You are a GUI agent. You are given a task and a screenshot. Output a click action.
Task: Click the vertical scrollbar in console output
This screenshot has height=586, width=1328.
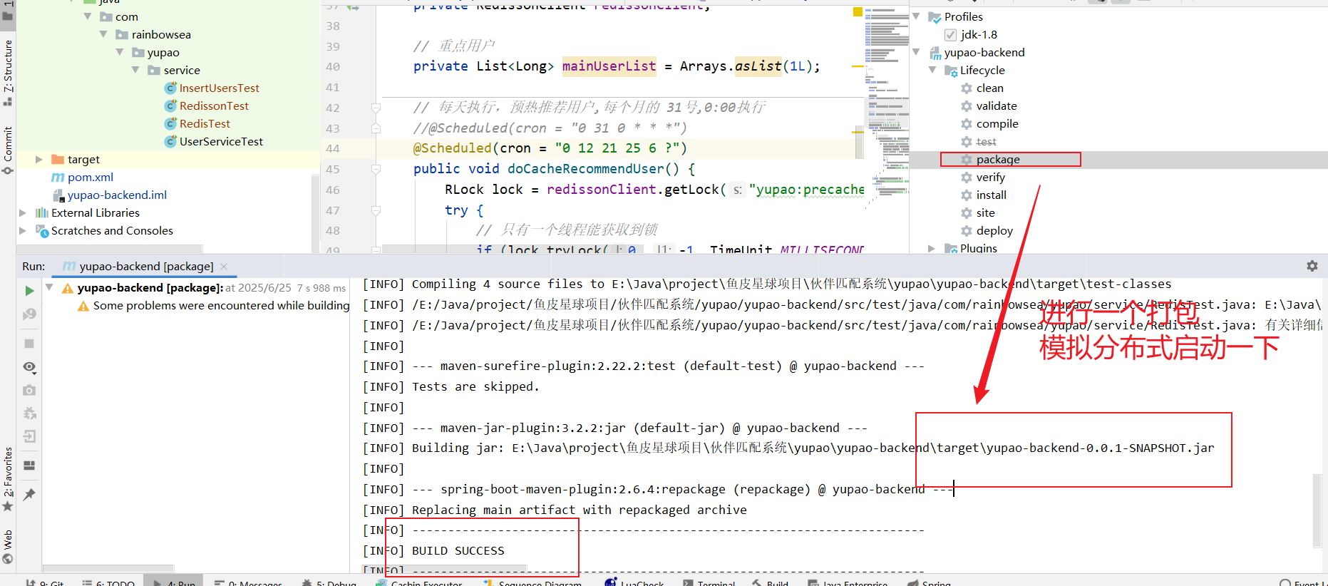(x=1317, y=510)
